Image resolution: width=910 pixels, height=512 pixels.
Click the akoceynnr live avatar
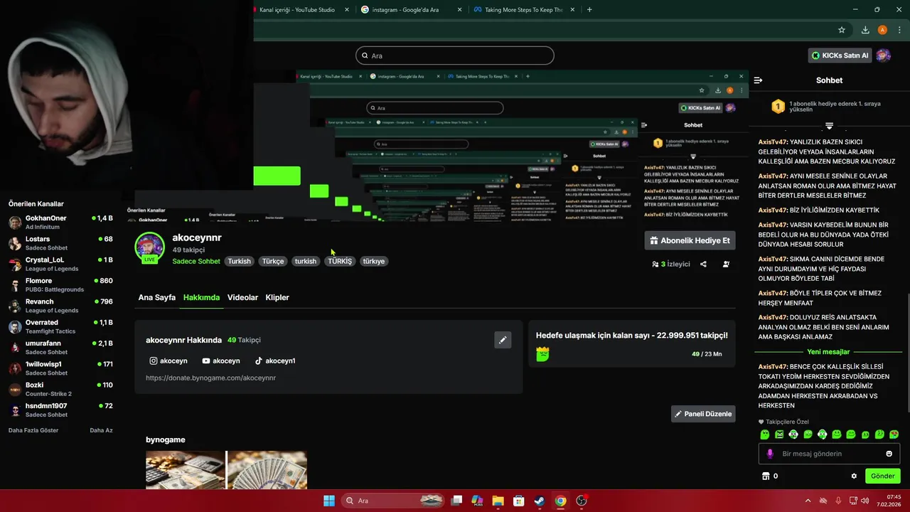[x=149, y=247]
